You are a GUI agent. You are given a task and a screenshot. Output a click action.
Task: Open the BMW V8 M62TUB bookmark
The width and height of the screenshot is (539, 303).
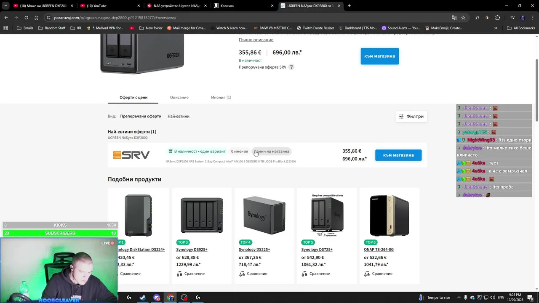(272, 28)
